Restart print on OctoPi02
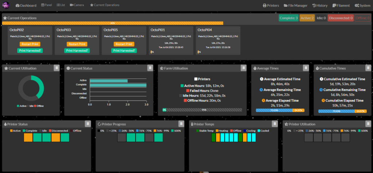This screenshot has width=373, height=173. click(30, 44)
